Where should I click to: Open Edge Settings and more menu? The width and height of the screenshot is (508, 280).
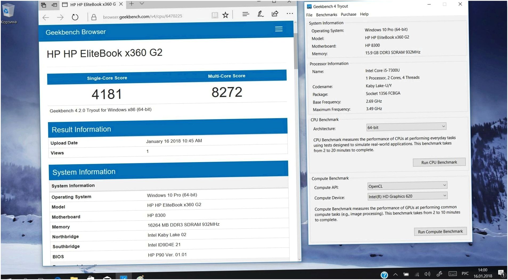point(290,13)
